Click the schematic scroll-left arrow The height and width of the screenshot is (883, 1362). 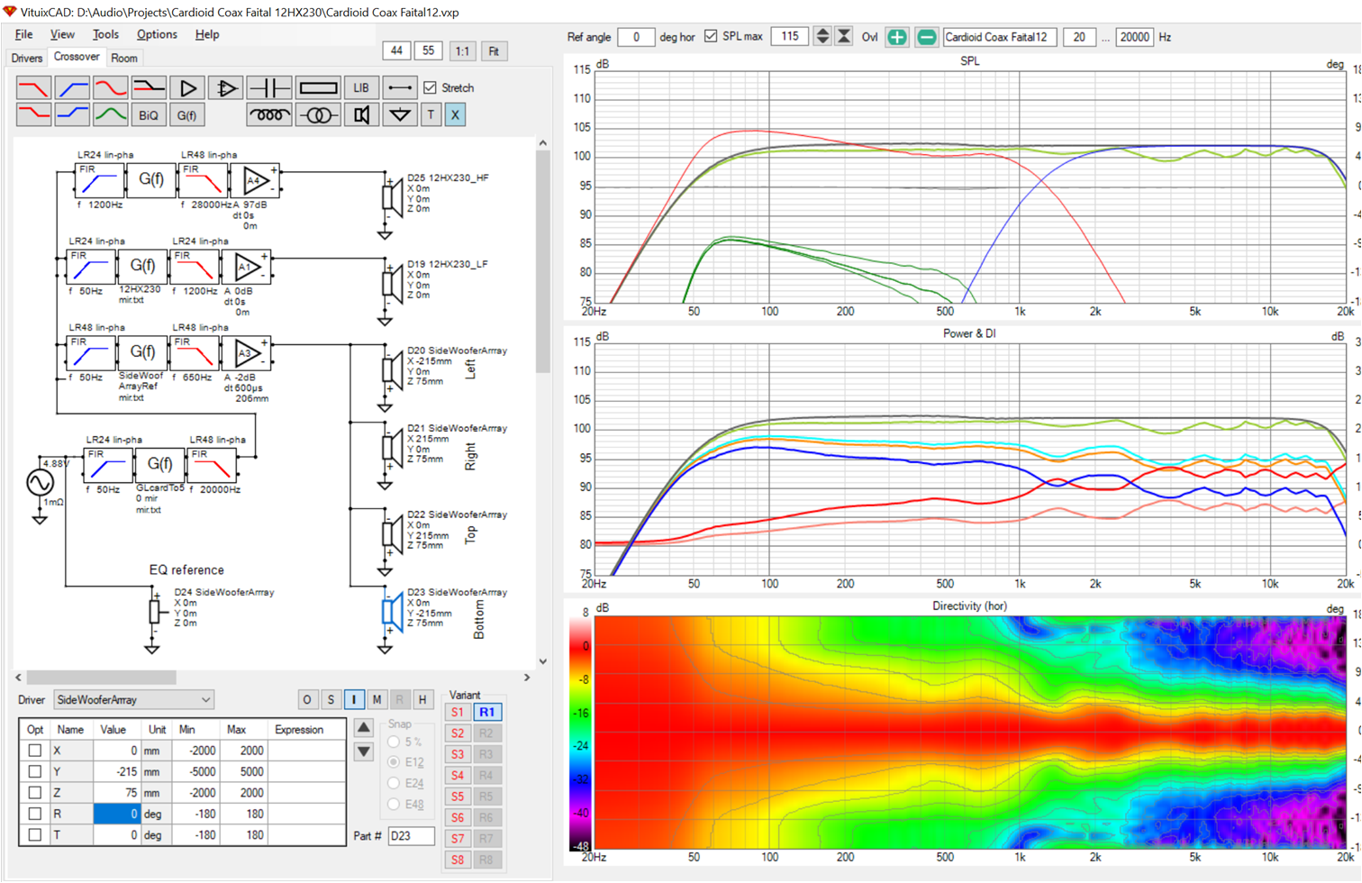(x=19, y=677)
